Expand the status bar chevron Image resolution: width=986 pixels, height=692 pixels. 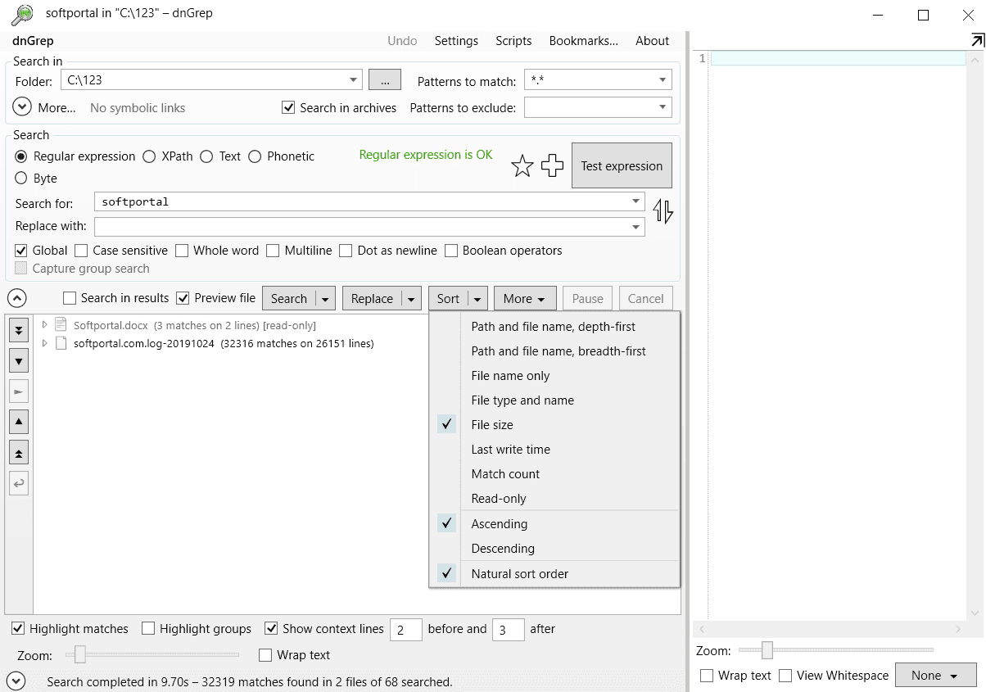point(16,681)
